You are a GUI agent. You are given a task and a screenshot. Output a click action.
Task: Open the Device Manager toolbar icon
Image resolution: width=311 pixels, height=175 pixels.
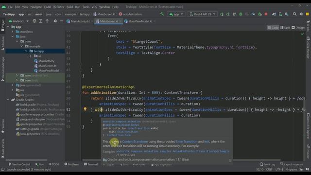(280, 14)
